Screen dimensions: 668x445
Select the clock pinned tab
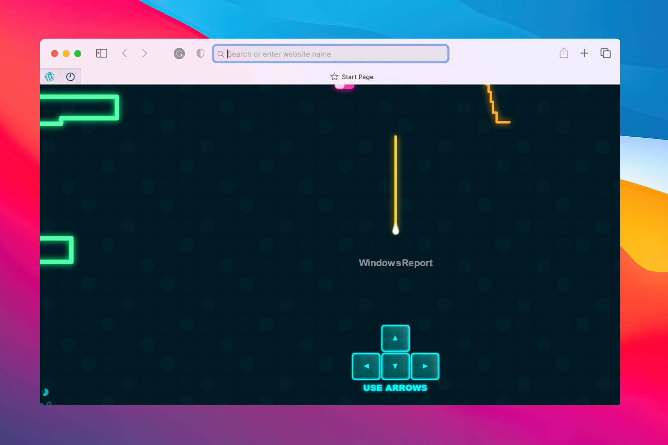pyautogui.click(x=71, y=77)
